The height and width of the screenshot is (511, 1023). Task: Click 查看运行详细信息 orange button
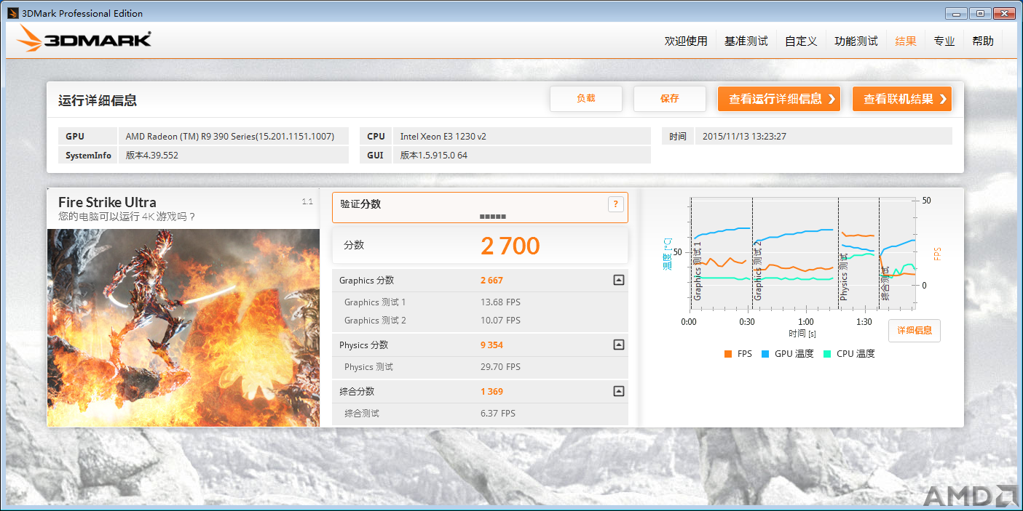pos(779,99)
